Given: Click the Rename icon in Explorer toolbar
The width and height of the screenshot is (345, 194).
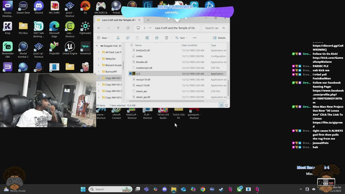Looking at the screenshot, I should 147,38.
